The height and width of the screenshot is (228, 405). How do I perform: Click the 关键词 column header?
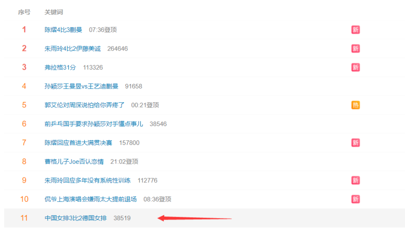pos(54,12)
